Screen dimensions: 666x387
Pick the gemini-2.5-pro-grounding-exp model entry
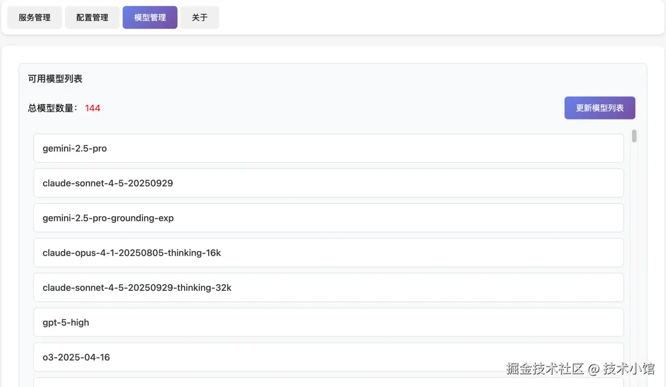[x=328, y=218]
